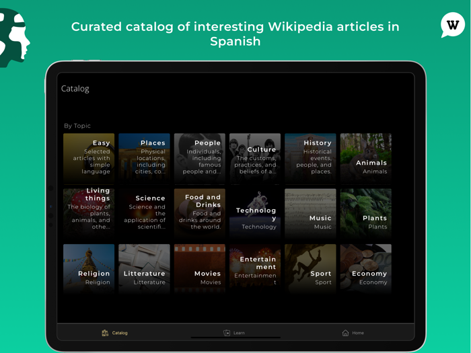Open the Catalog tab icon
The image size is (471, 353).
pos(105,333)
